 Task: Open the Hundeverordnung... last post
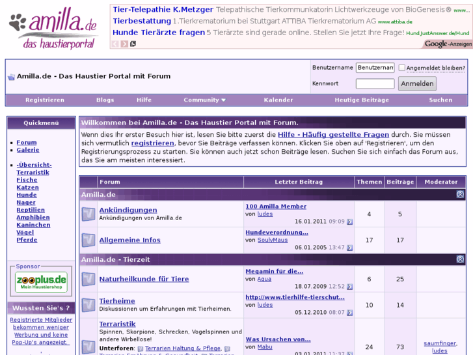tap(277, 233)
